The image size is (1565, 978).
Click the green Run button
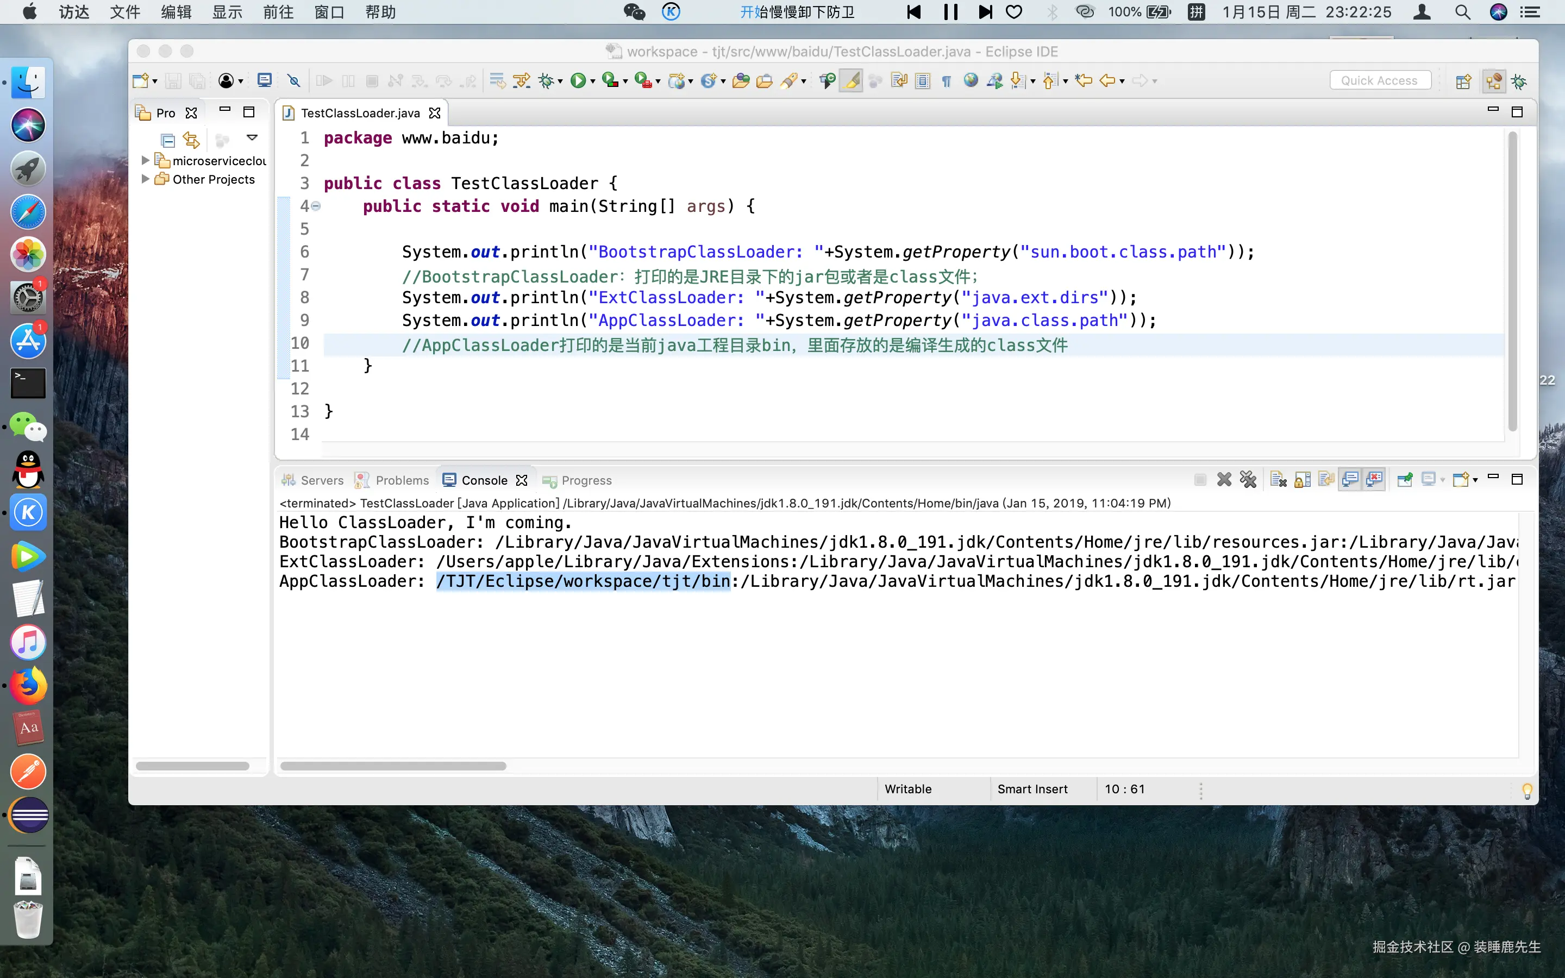pyautogui.click(x=578, y=81)
